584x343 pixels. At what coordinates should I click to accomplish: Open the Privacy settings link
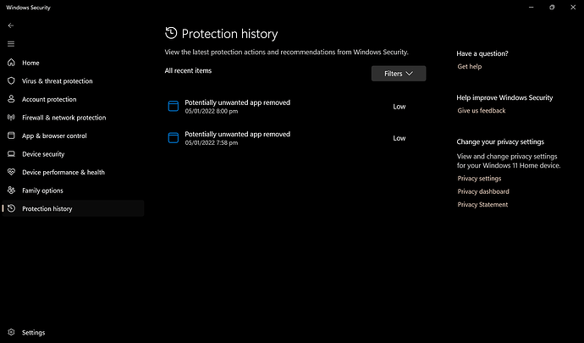point(479,179)
